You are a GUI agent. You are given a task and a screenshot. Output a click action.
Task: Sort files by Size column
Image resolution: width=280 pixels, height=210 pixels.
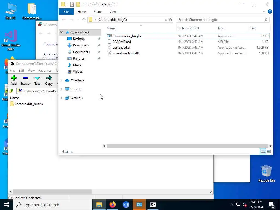(x=259, y=28)
